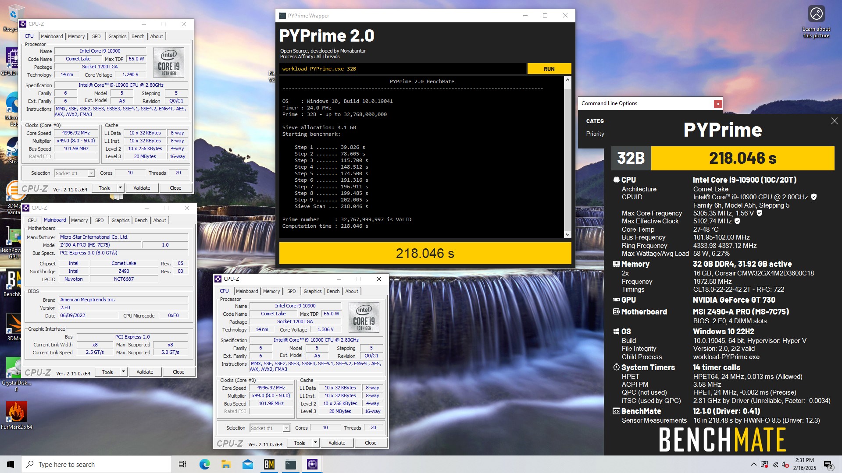The width and height of the screenshot is (842, 473).
Task: Click Intel Core i9 logo in top CPU-Z
Action: pos(169,63)
